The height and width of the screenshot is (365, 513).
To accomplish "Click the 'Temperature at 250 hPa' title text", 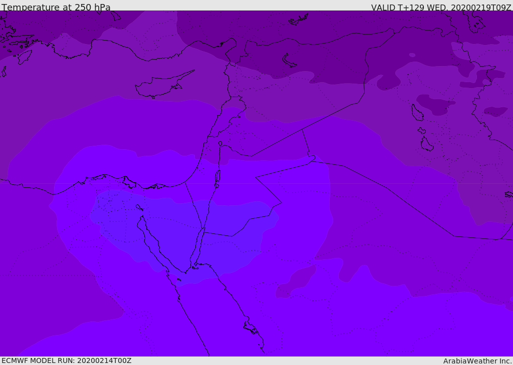I will pos(56,7).
